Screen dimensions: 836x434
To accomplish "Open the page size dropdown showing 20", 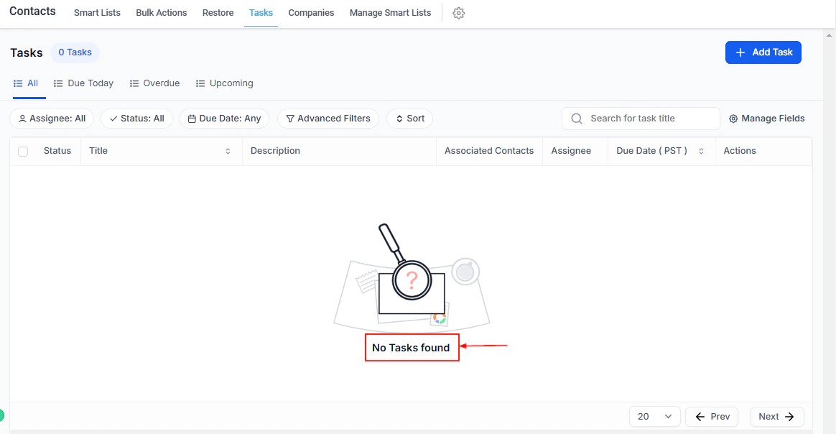I will click(x=654, y=416).
